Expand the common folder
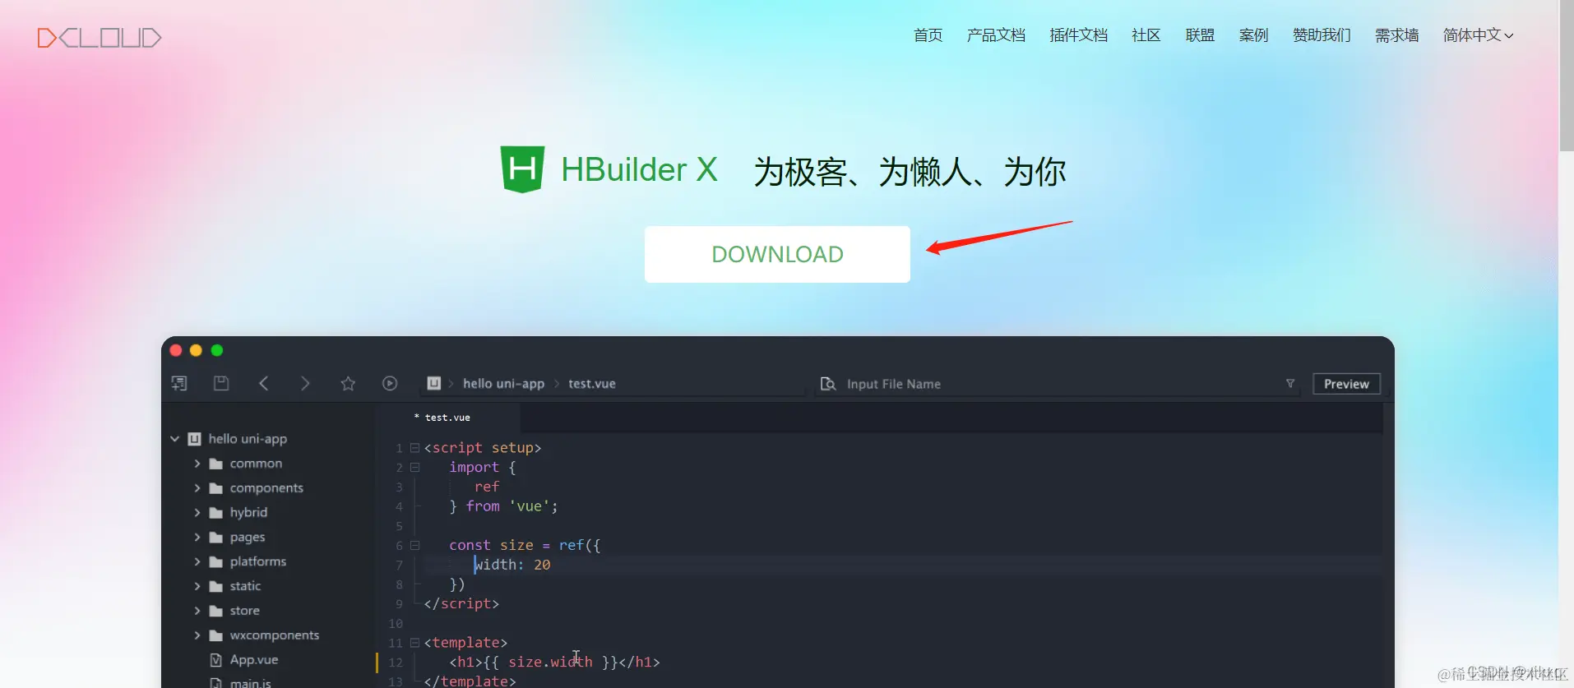Screen dimensions: 1574x688 click(x=197, y=464)
